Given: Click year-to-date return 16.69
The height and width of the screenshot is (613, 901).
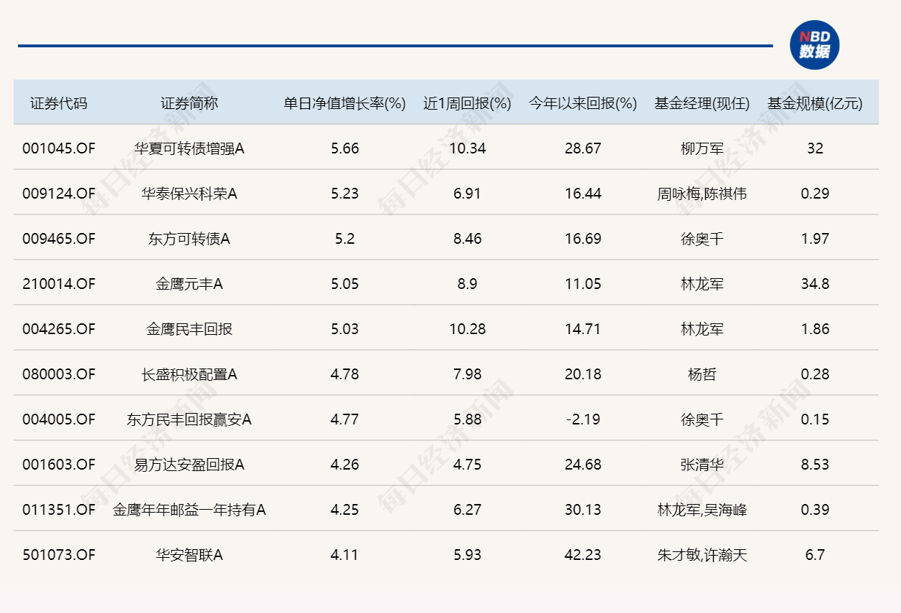Looking at the screenshot, I should coord(583,239).
